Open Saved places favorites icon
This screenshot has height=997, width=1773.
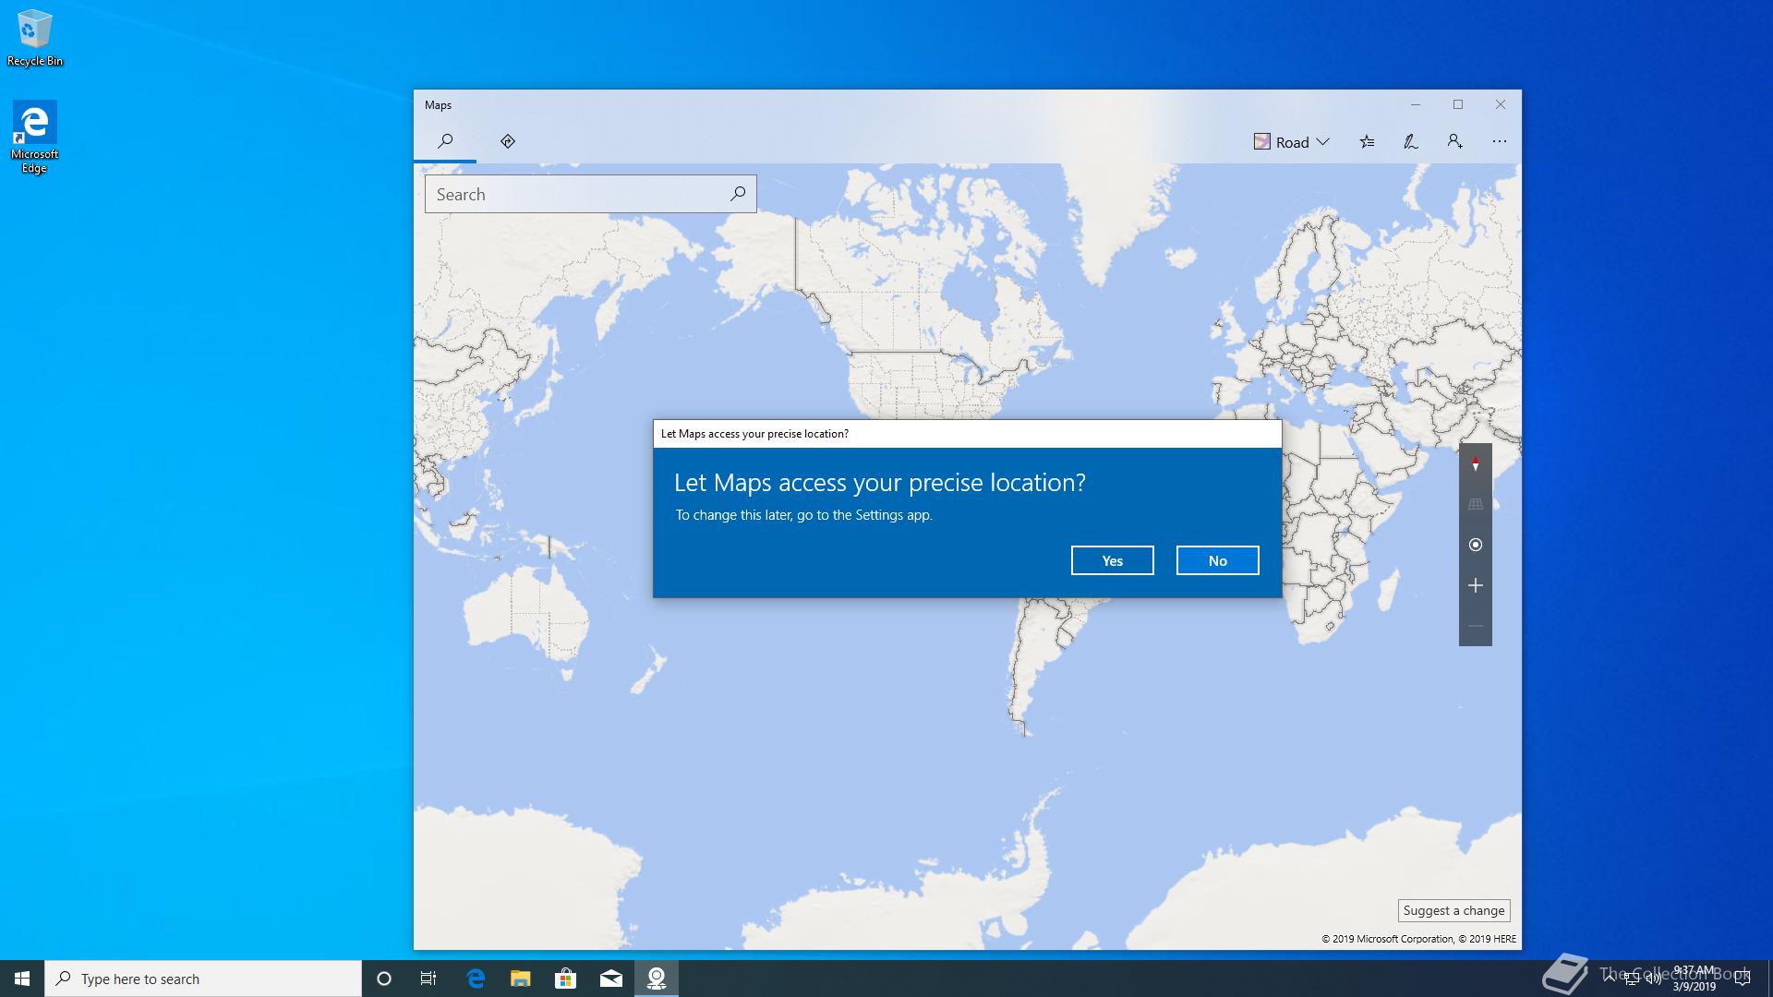pos(1367,141)
